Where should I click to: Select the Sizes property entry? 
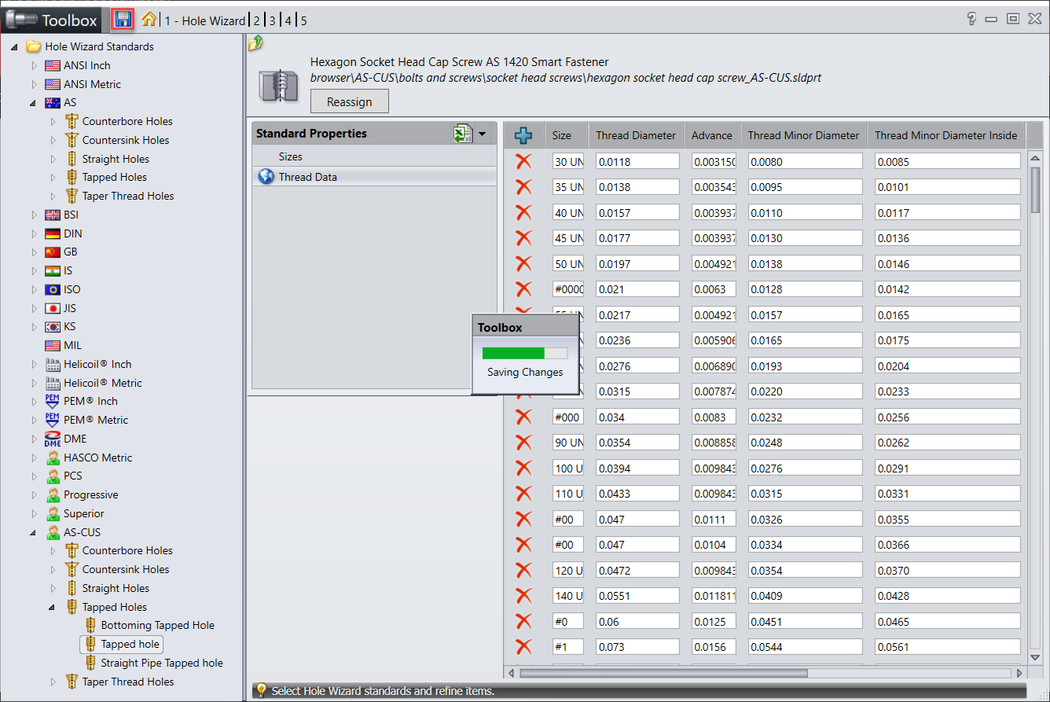290,156
